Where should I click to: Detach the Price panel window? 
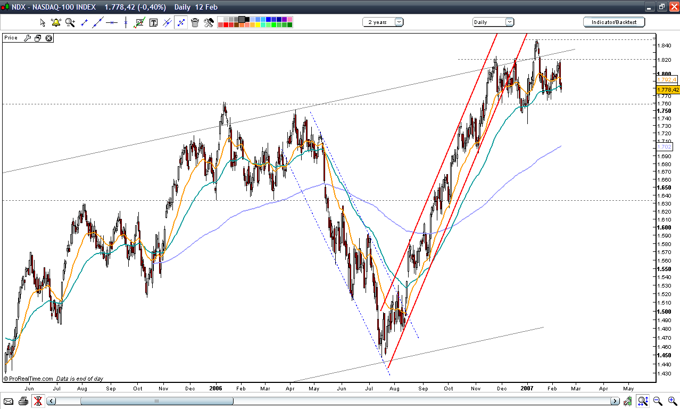[38, 38]
